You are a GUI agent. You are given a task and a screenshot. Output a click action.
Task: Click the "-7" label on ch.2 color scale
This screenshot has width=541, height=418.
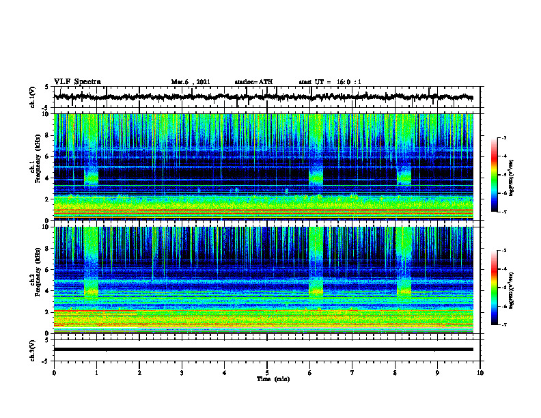[503, 324]
